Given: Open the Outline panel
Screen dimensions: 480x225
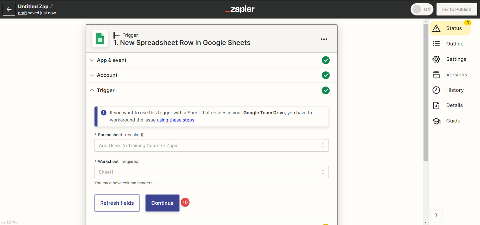Looking at the screenshot, I should click(454, 44).
